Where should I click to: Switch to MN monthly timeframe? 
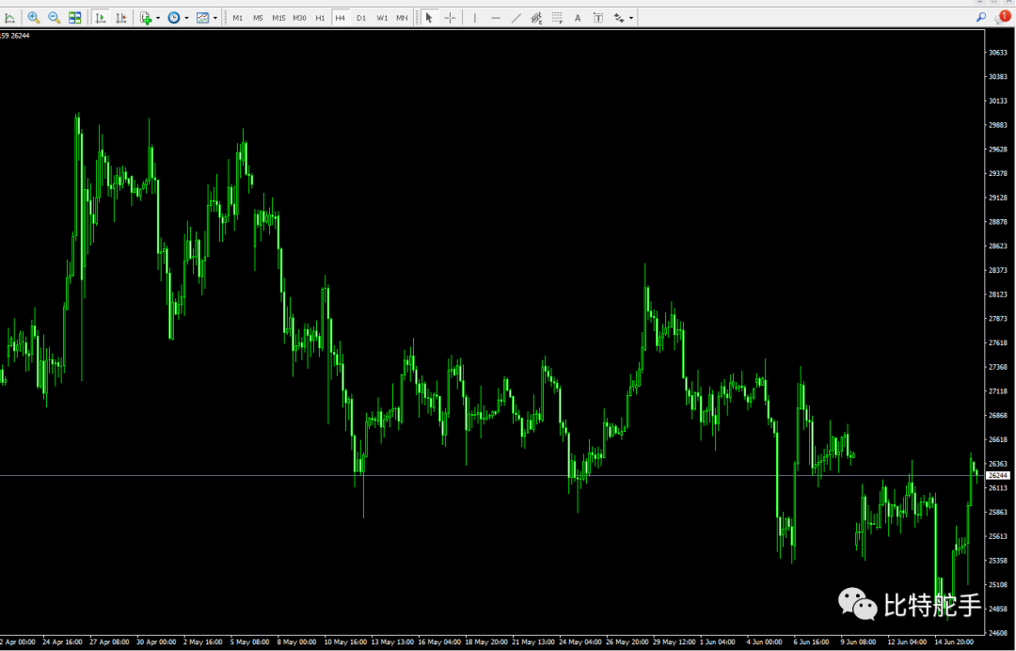click(x=403, y=18)
